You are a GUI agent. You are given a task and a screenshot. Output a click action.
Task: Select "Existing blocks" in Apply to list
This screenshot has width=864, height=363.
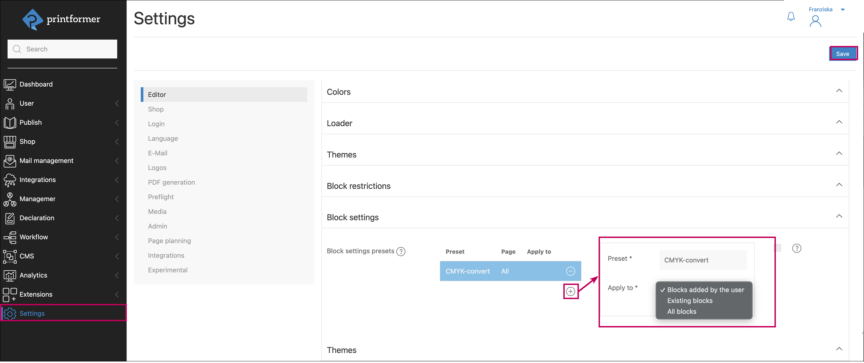(x=689, y=301)
